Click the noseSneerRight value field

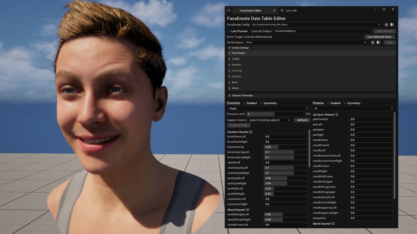(285, 204)
